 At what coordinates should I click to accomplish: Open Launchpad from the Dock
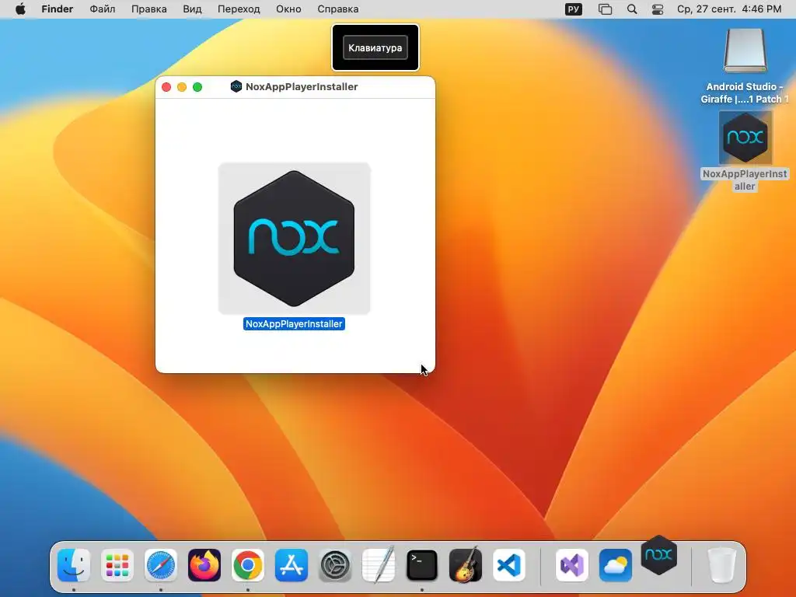(117, 565)
